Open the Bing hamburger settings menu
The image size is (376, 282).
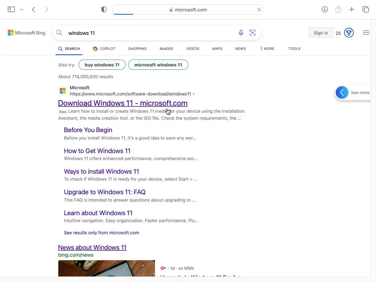366,33
